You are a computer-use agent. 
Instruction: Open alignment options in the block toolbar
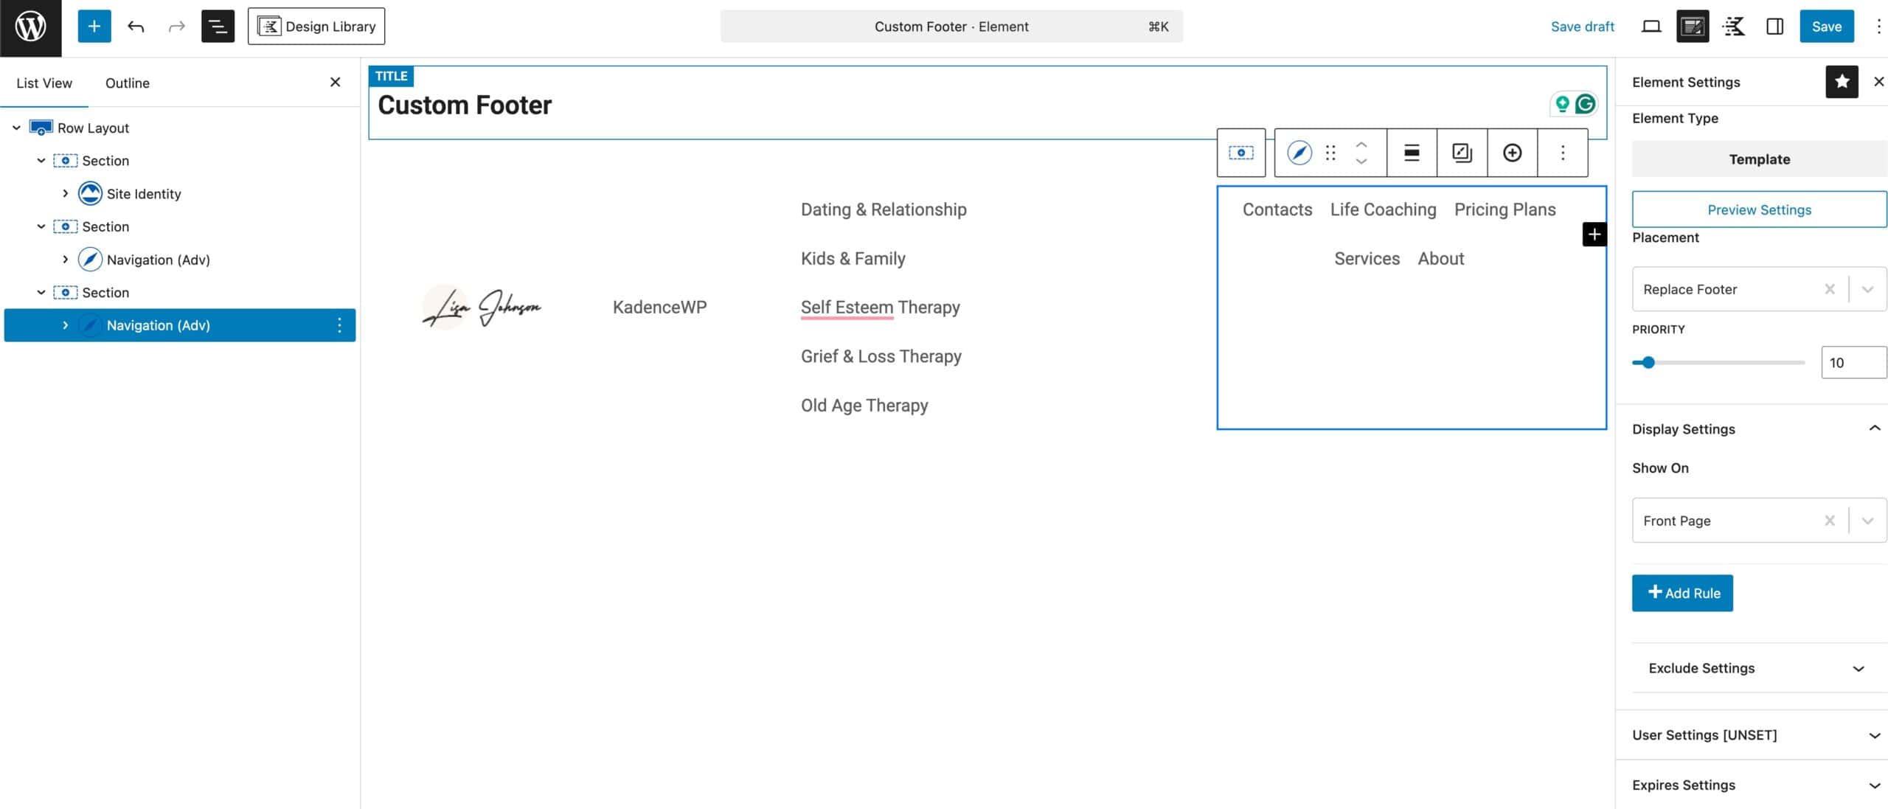pyautogui.click(x=1412, y=153)
